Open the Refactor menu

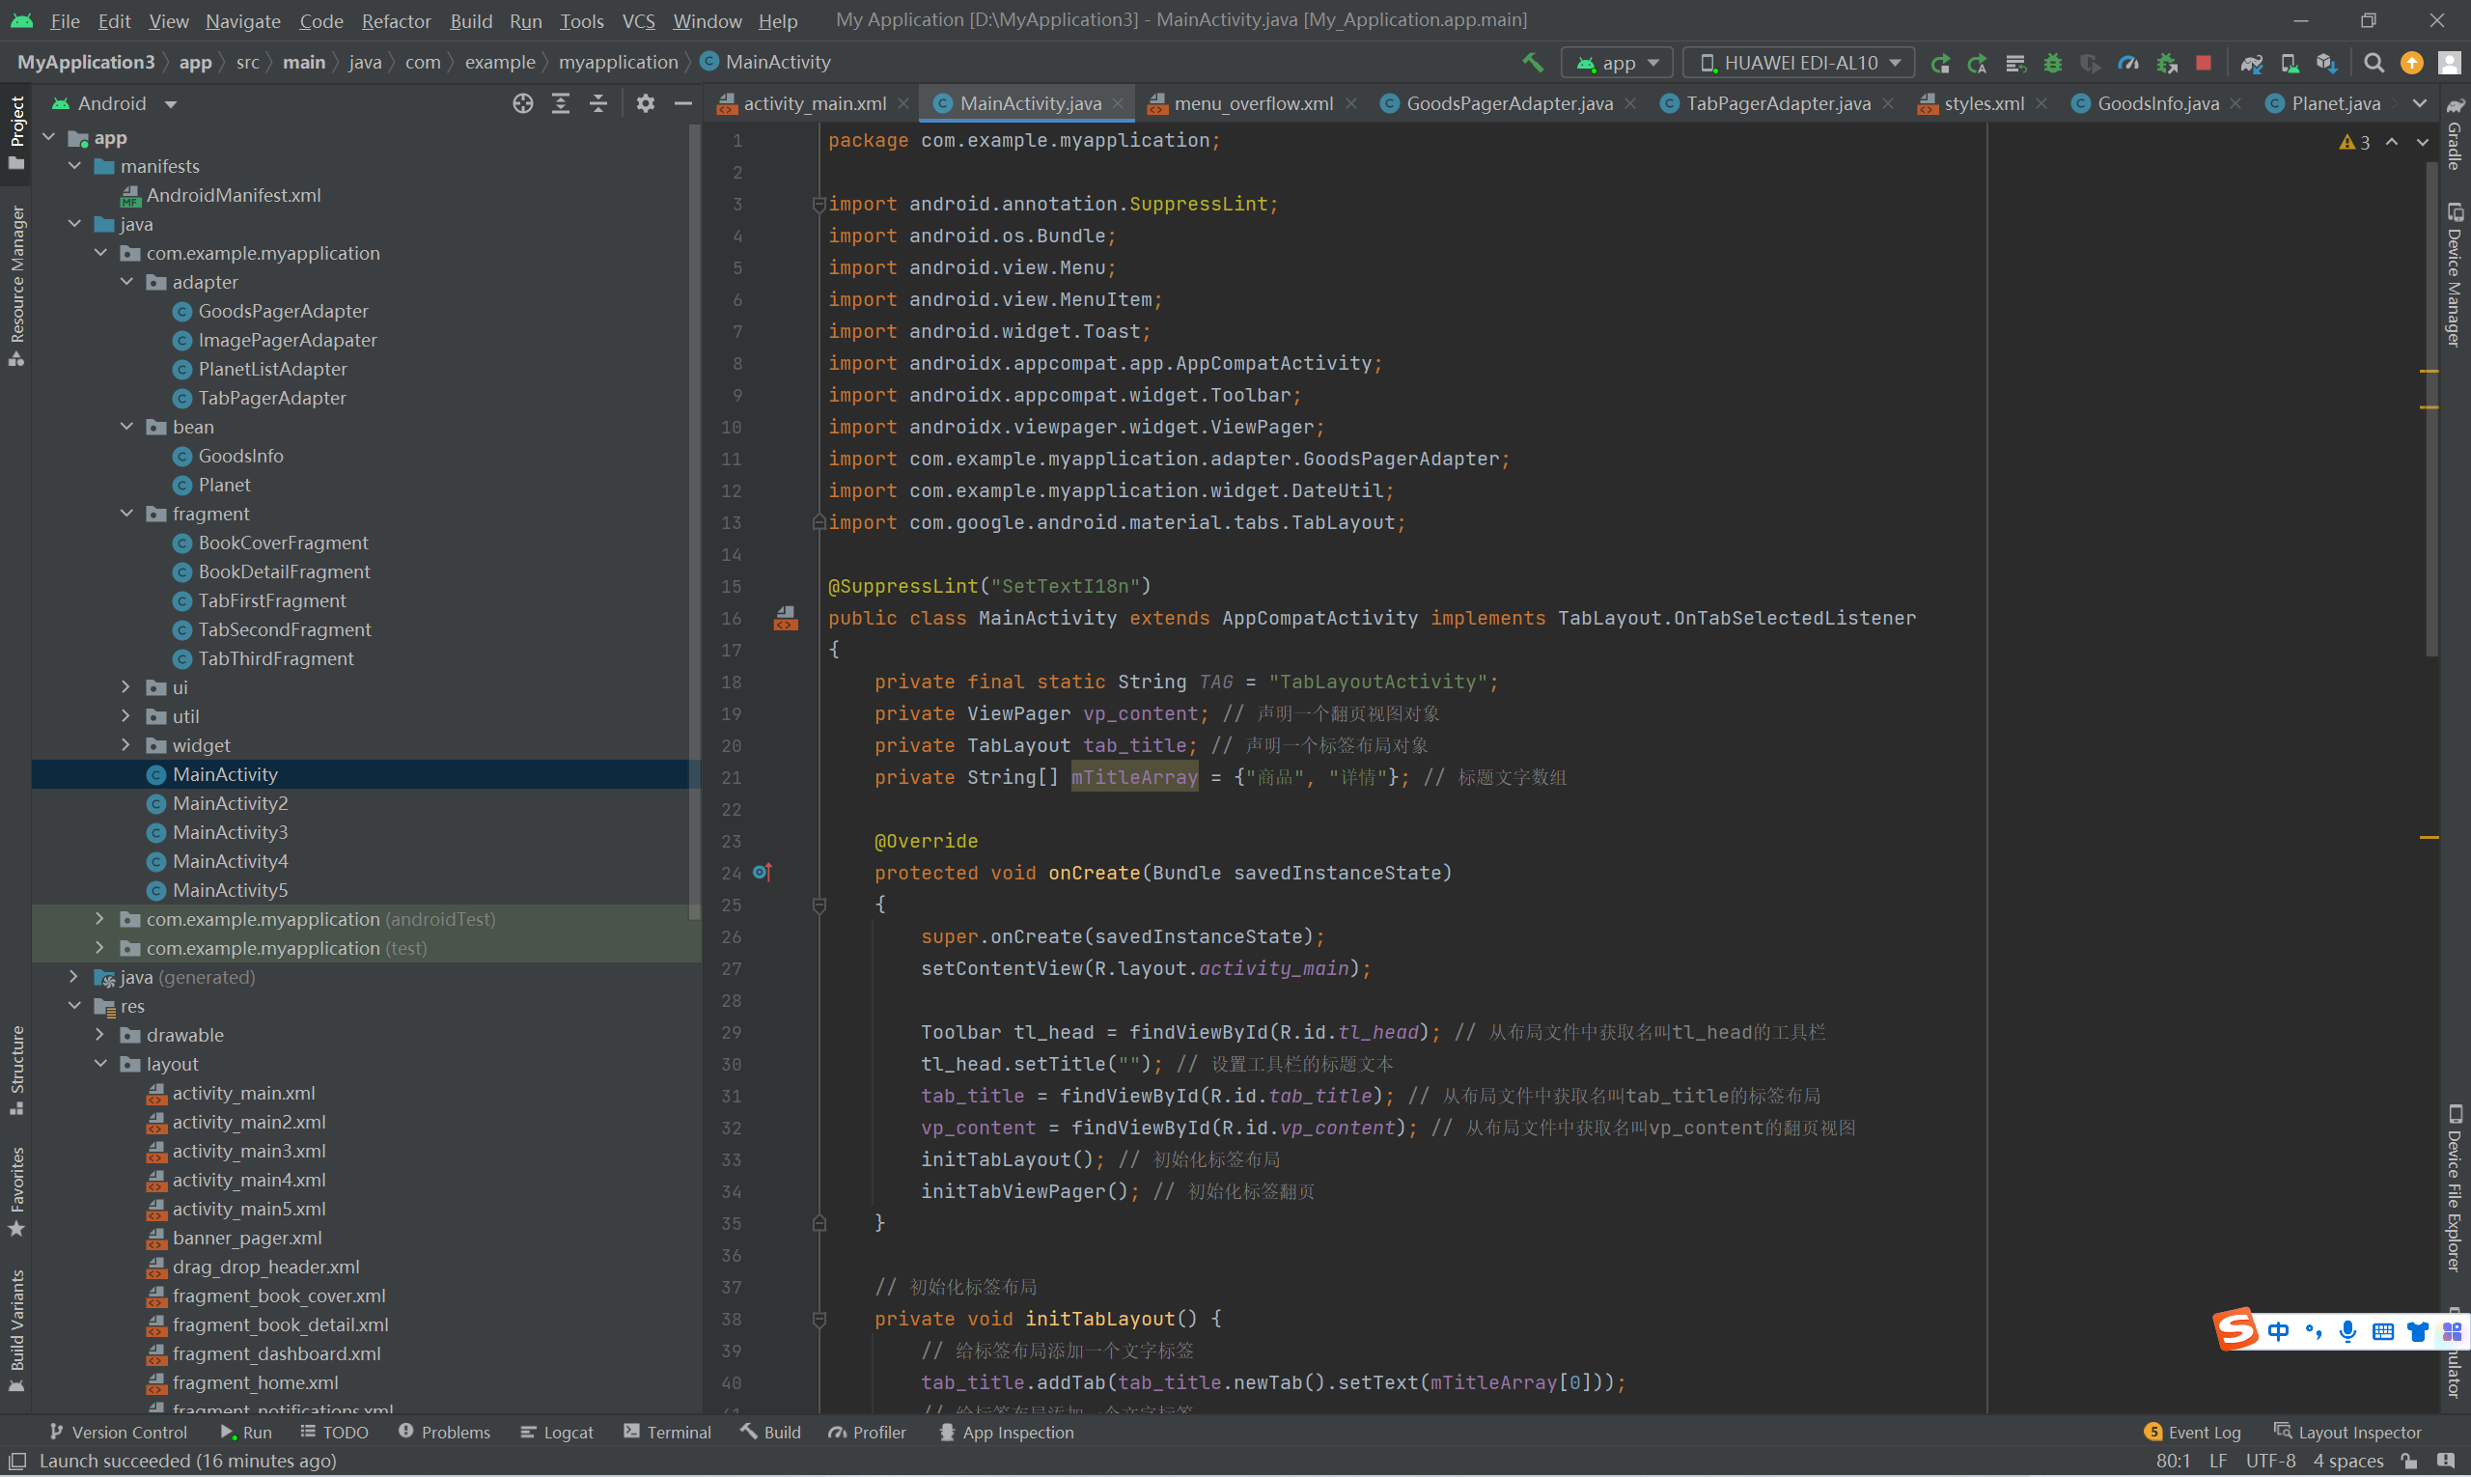point(395,20)
